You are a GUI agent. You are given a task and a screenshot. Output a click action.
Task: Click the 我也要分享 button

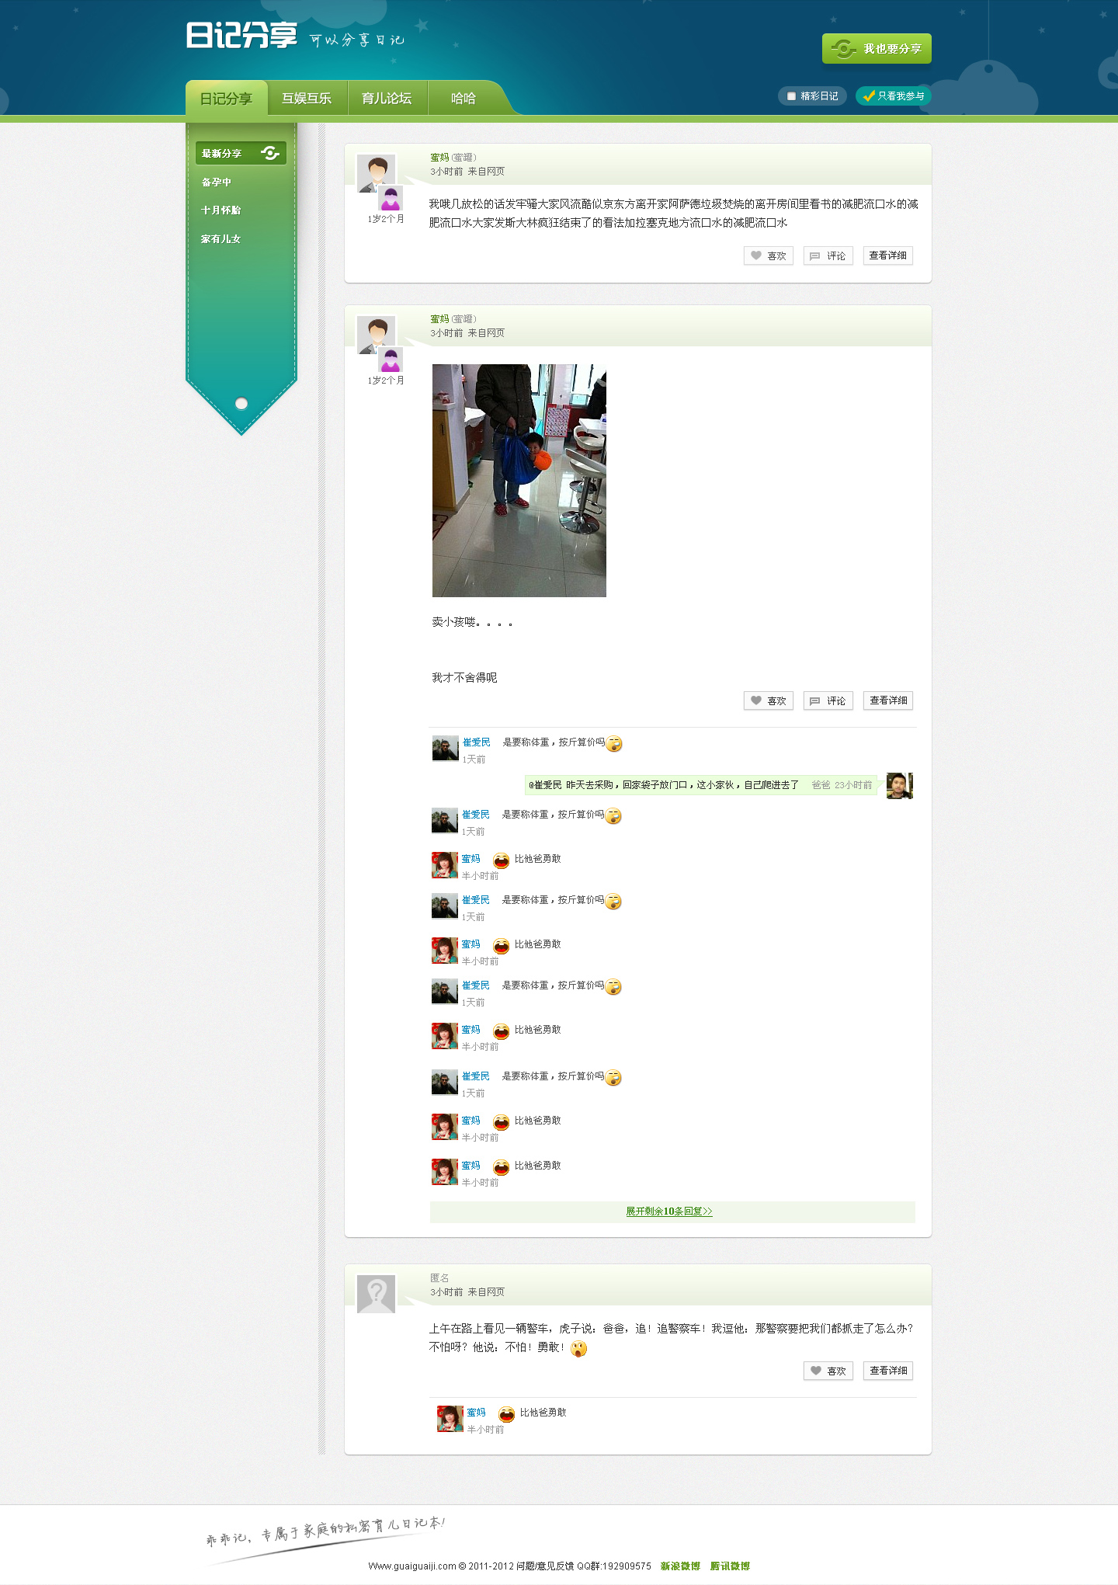pyautogui.click(x=877, y=49)
